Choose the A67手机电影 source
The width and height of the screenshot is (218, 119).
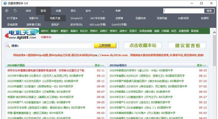[98, 18]
